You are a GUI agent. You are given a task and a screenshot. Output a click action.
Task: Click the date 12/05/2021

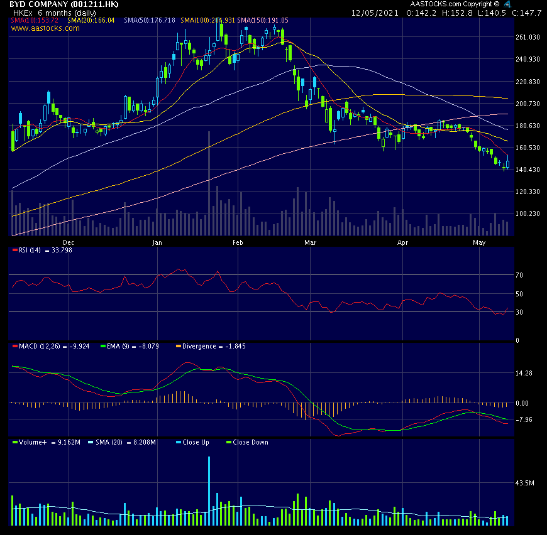pyautogui.click(x=375, y=13)
